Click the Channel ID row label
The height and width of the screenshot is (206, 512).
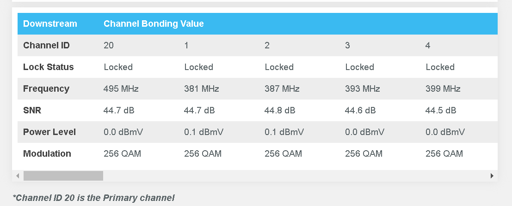pos(46,45)
